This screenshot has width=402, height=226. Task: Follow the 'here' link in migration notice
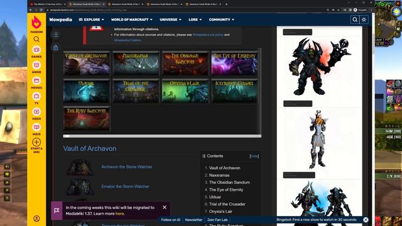(119, 213)
